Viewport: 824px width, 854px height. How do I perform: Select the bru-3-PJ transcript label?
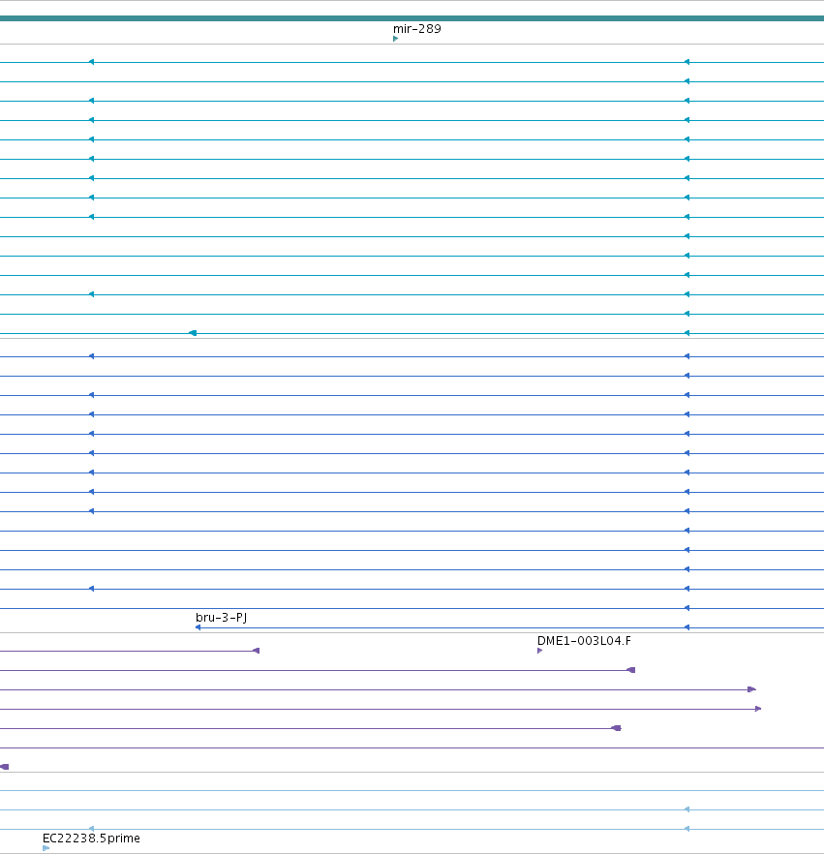tap(221, 618)
